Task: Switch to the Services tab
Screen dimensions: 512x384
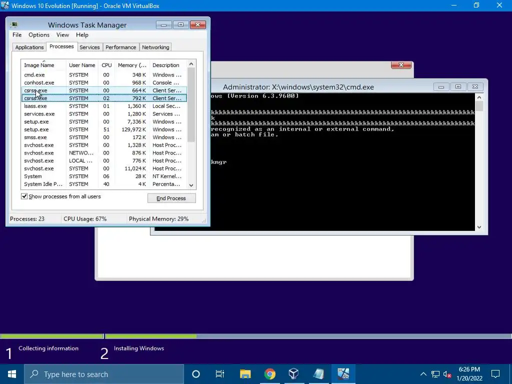Action: (89, 47)
